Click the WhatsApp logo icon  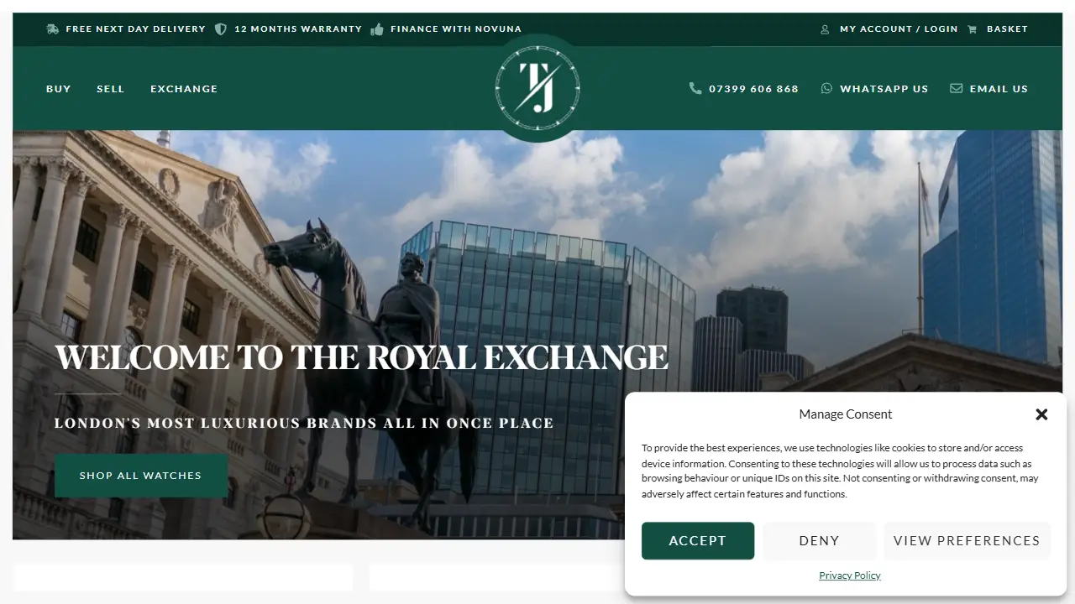point(826,88)
